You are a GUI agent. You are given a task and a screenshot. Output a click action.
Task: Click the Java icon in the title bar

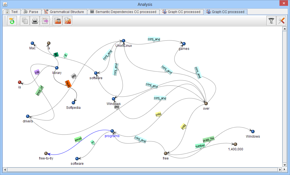click(5, 4)
